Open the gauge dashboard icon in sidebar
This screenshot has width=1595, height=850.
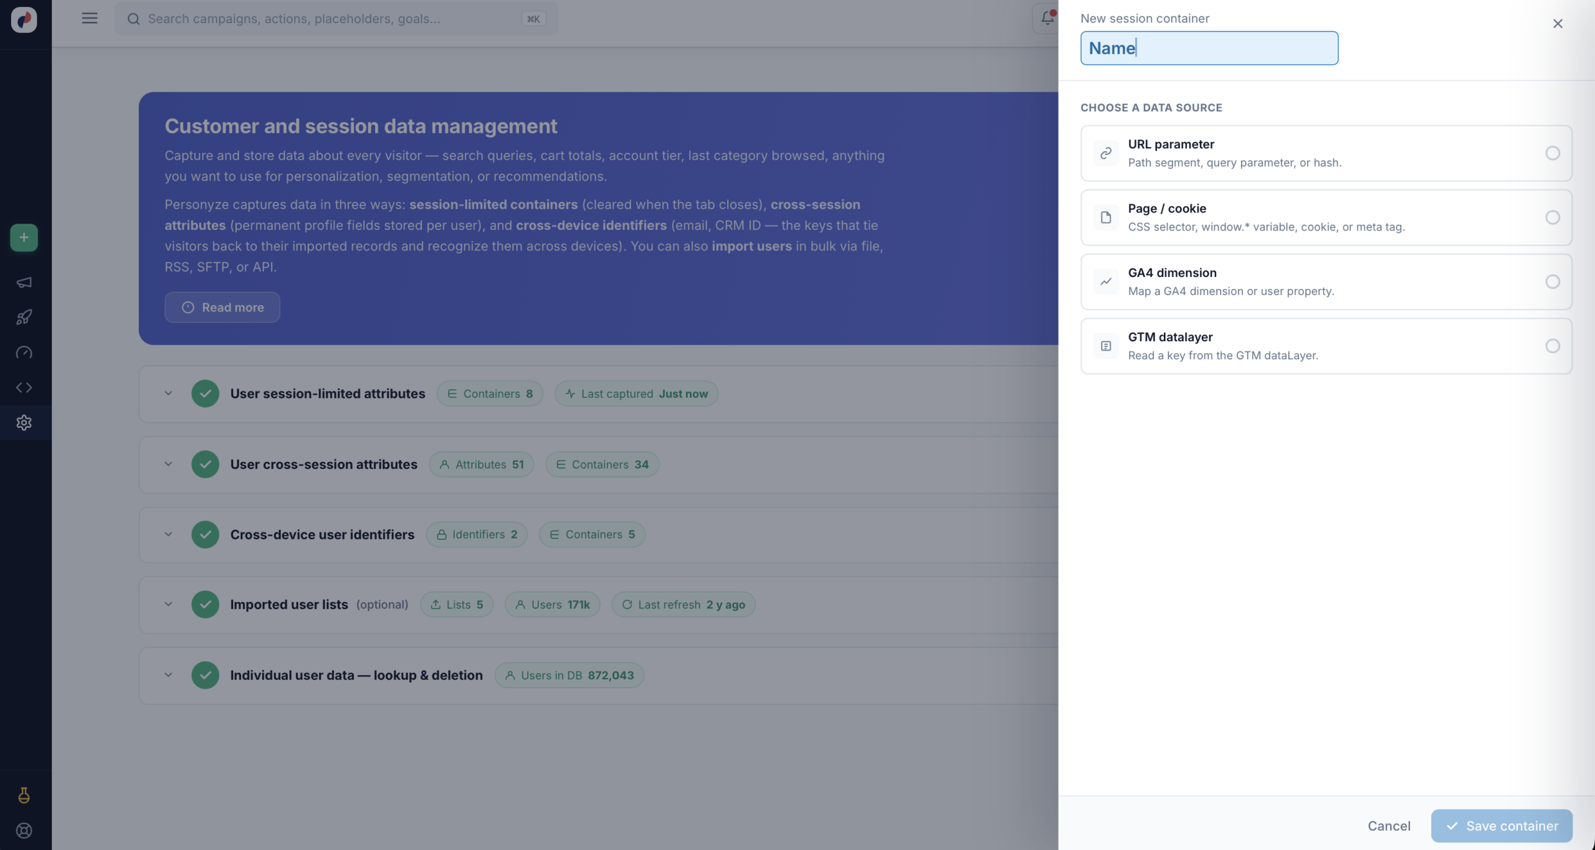(24, 352)
